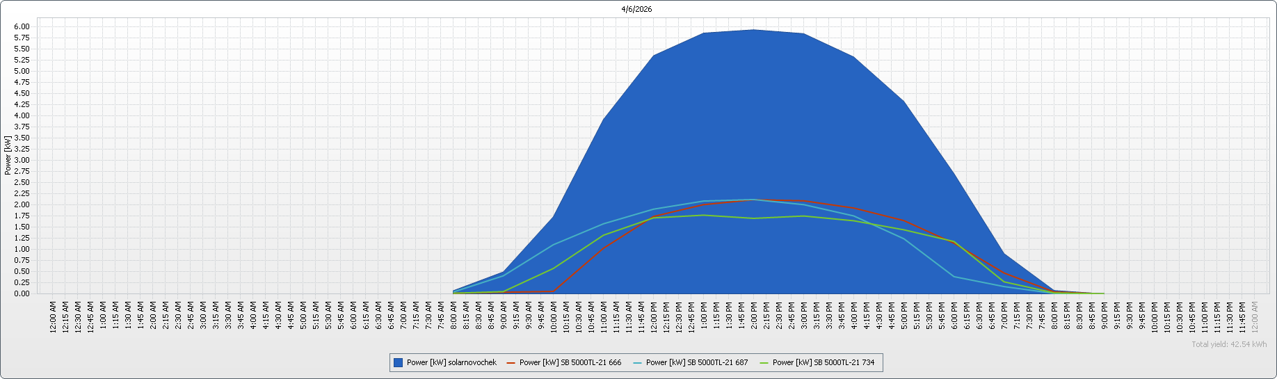
Task: Click the red SB 5000TL-21 666 legend marker
Action: tap(511, 362)
